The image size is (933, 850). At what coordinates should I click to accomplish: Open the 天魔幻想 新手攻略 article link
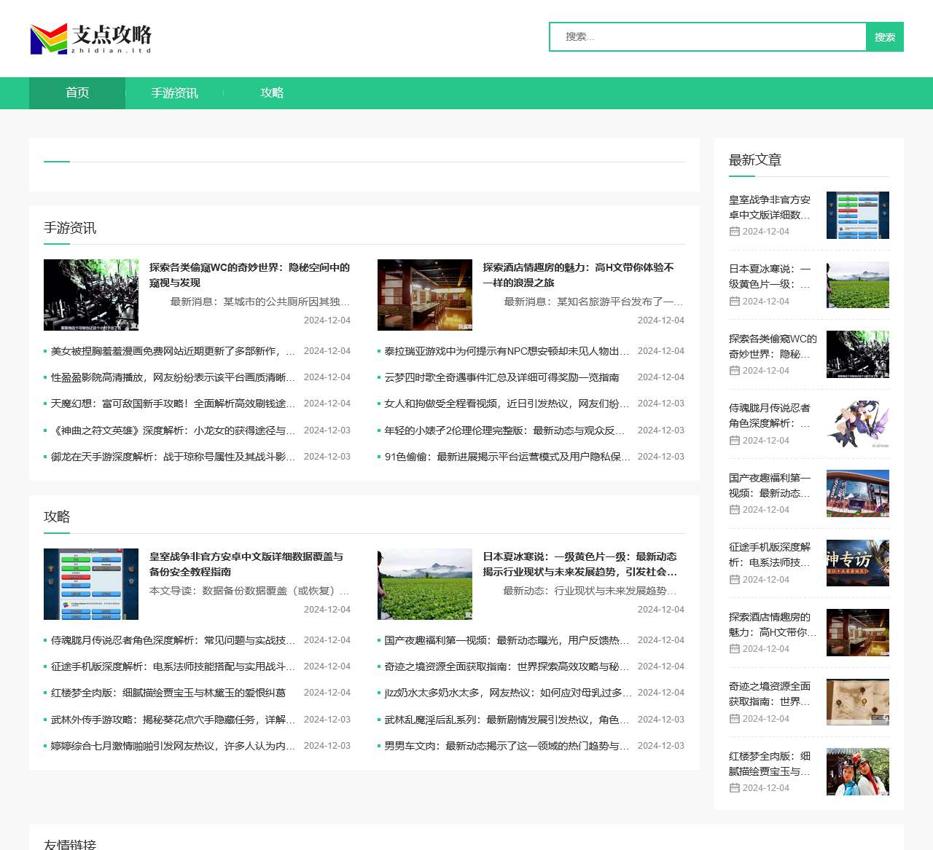point(173,404)
